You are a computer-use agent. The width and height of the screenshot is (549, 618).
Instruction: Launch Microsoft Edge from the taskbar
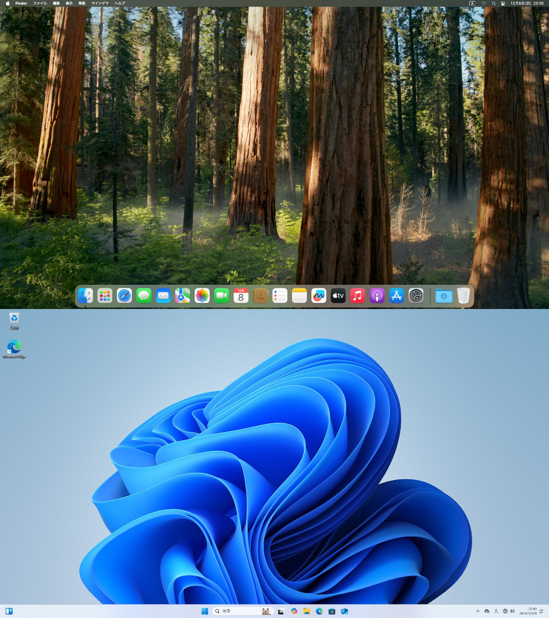319,611
